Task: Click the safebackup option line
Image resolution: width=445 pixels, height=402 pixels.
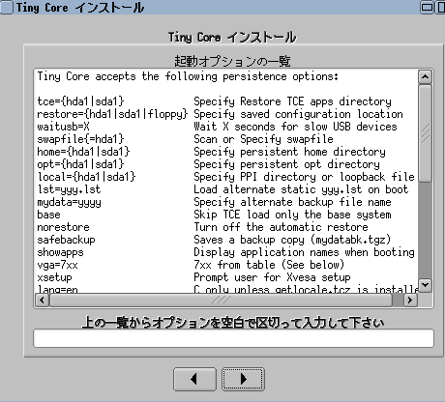Action: 225,240
